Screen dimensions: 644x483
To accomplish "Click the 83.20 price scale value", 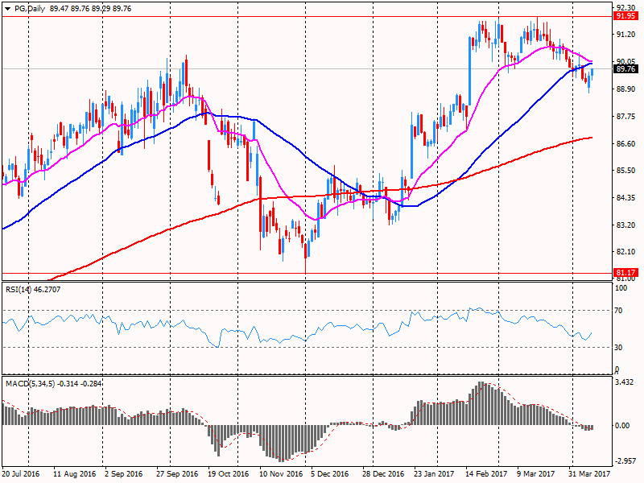I will 625,225.
